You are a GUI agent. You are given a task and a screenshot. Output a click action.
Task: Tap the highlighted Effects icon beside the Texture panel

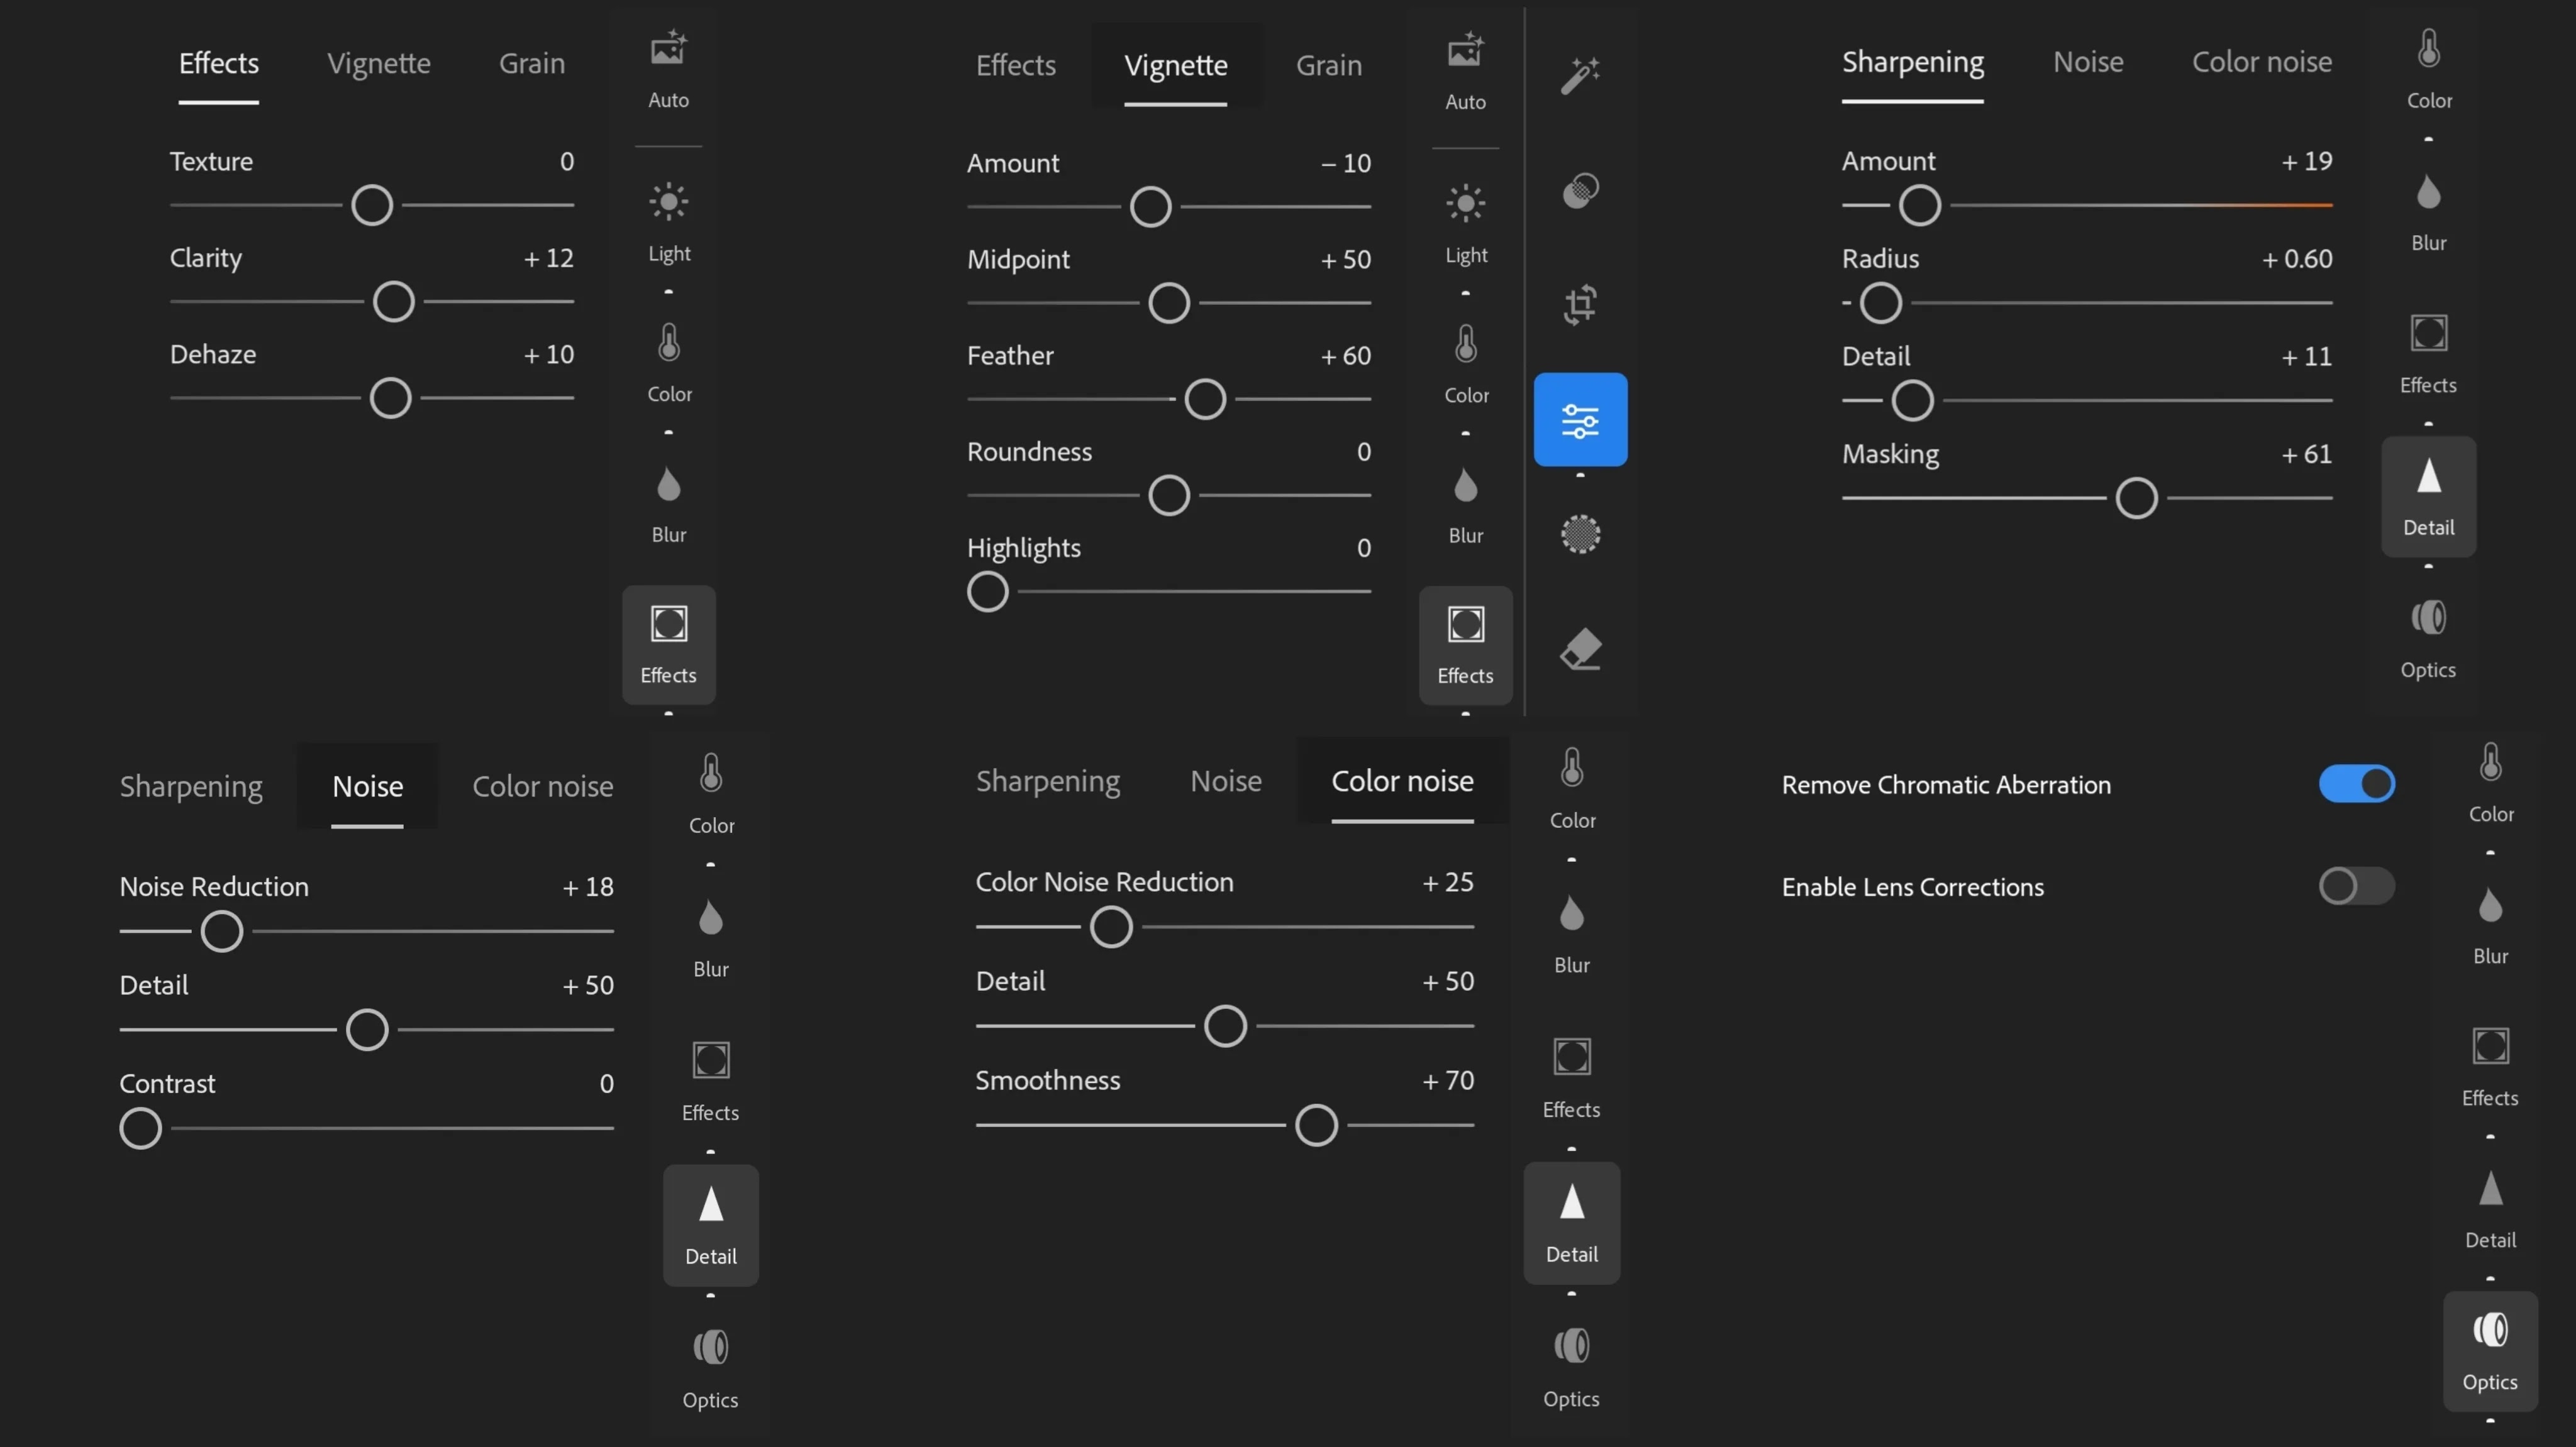[x=668, y=644]
